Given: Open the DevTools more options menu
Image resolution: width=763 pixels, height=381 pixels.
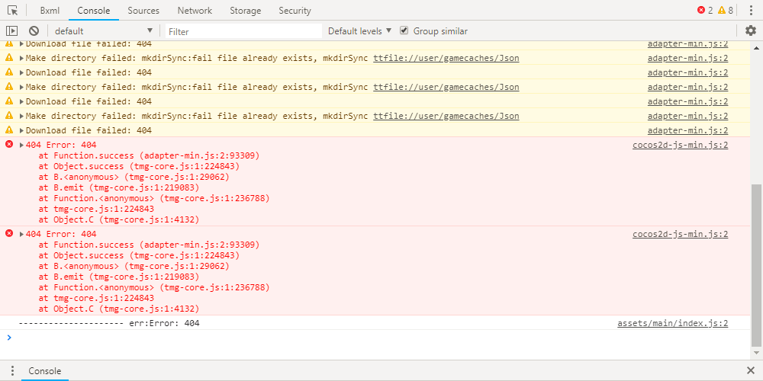Looking at the screenshot, I should click(750, 11).
